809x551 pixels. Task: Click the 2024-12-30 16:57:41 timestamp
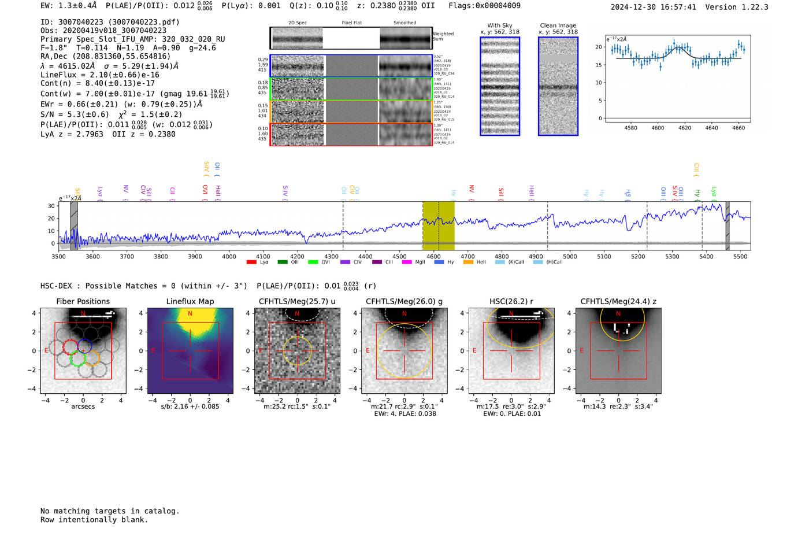(x=654, y=7)
